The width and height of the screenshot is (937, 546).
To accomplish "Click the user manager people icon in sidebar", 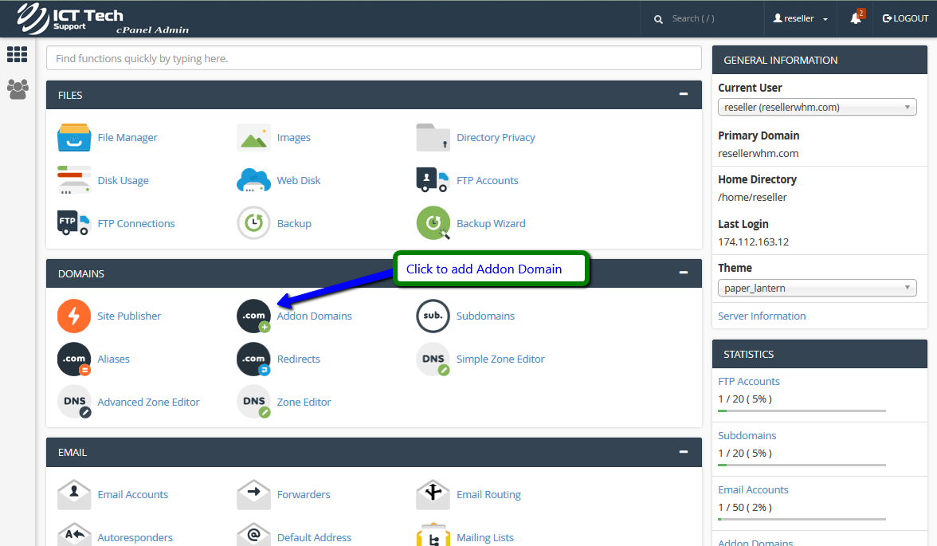I will coord(18,88).
